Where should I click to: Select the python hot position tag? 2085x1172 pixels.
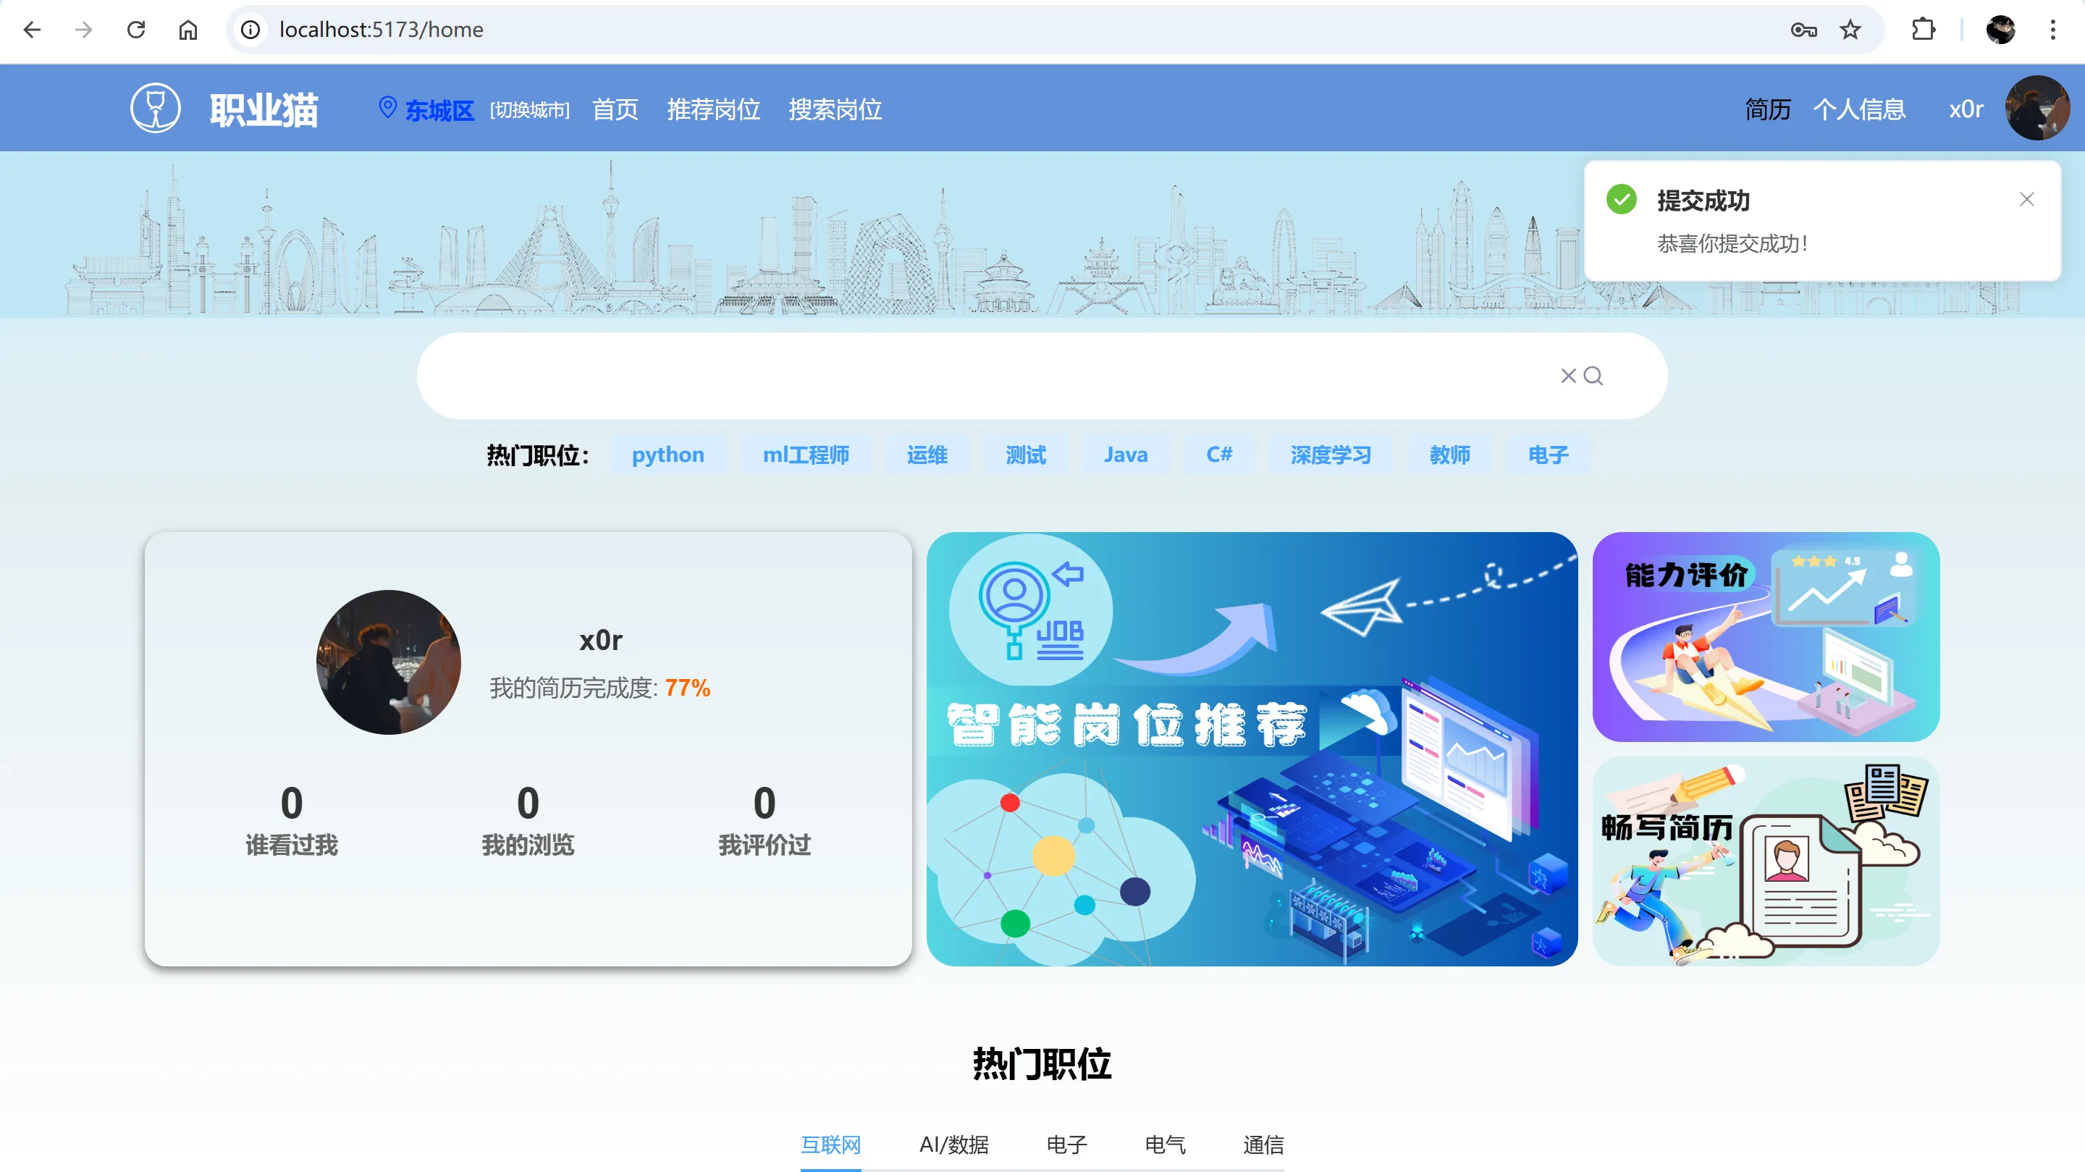point(667,455)
